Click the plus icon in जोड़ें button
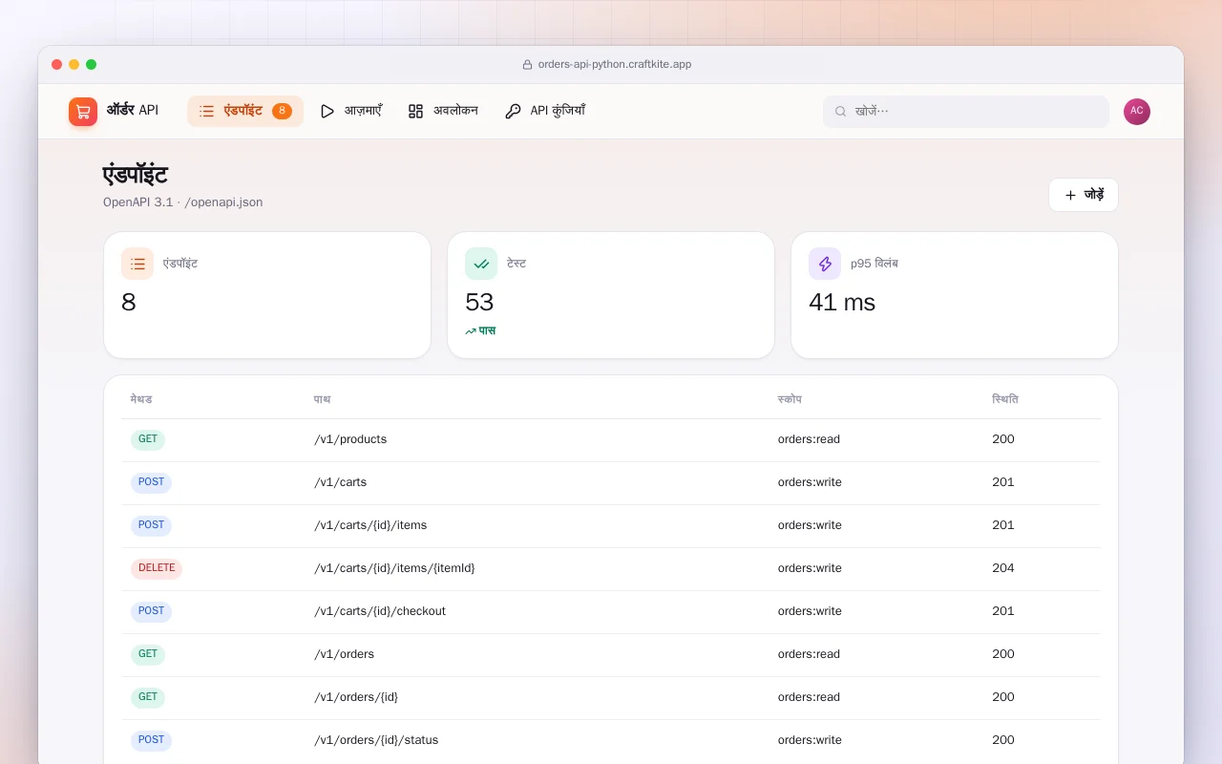This screenshot has width=1222, height=764. (1070, 195)
